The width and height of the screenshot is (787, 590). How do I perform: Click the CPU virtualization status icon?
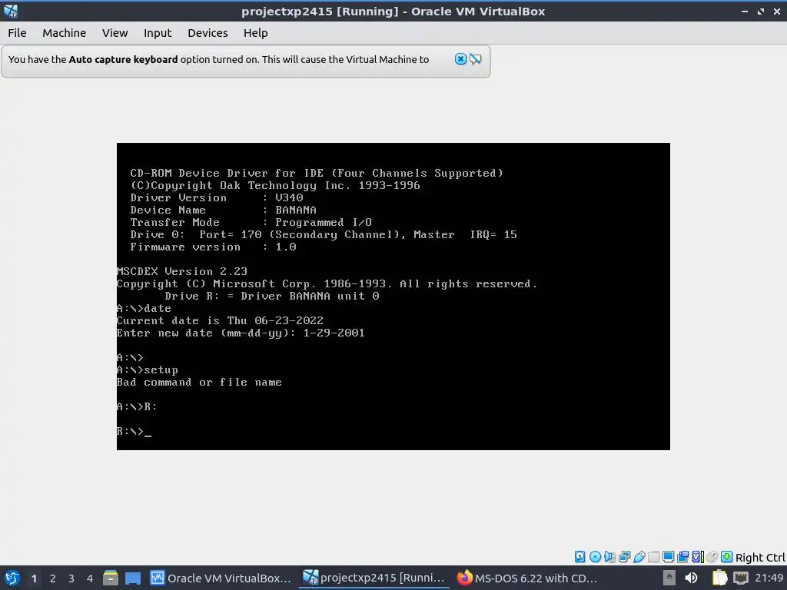pyautogui.click(x=698, y=556)
